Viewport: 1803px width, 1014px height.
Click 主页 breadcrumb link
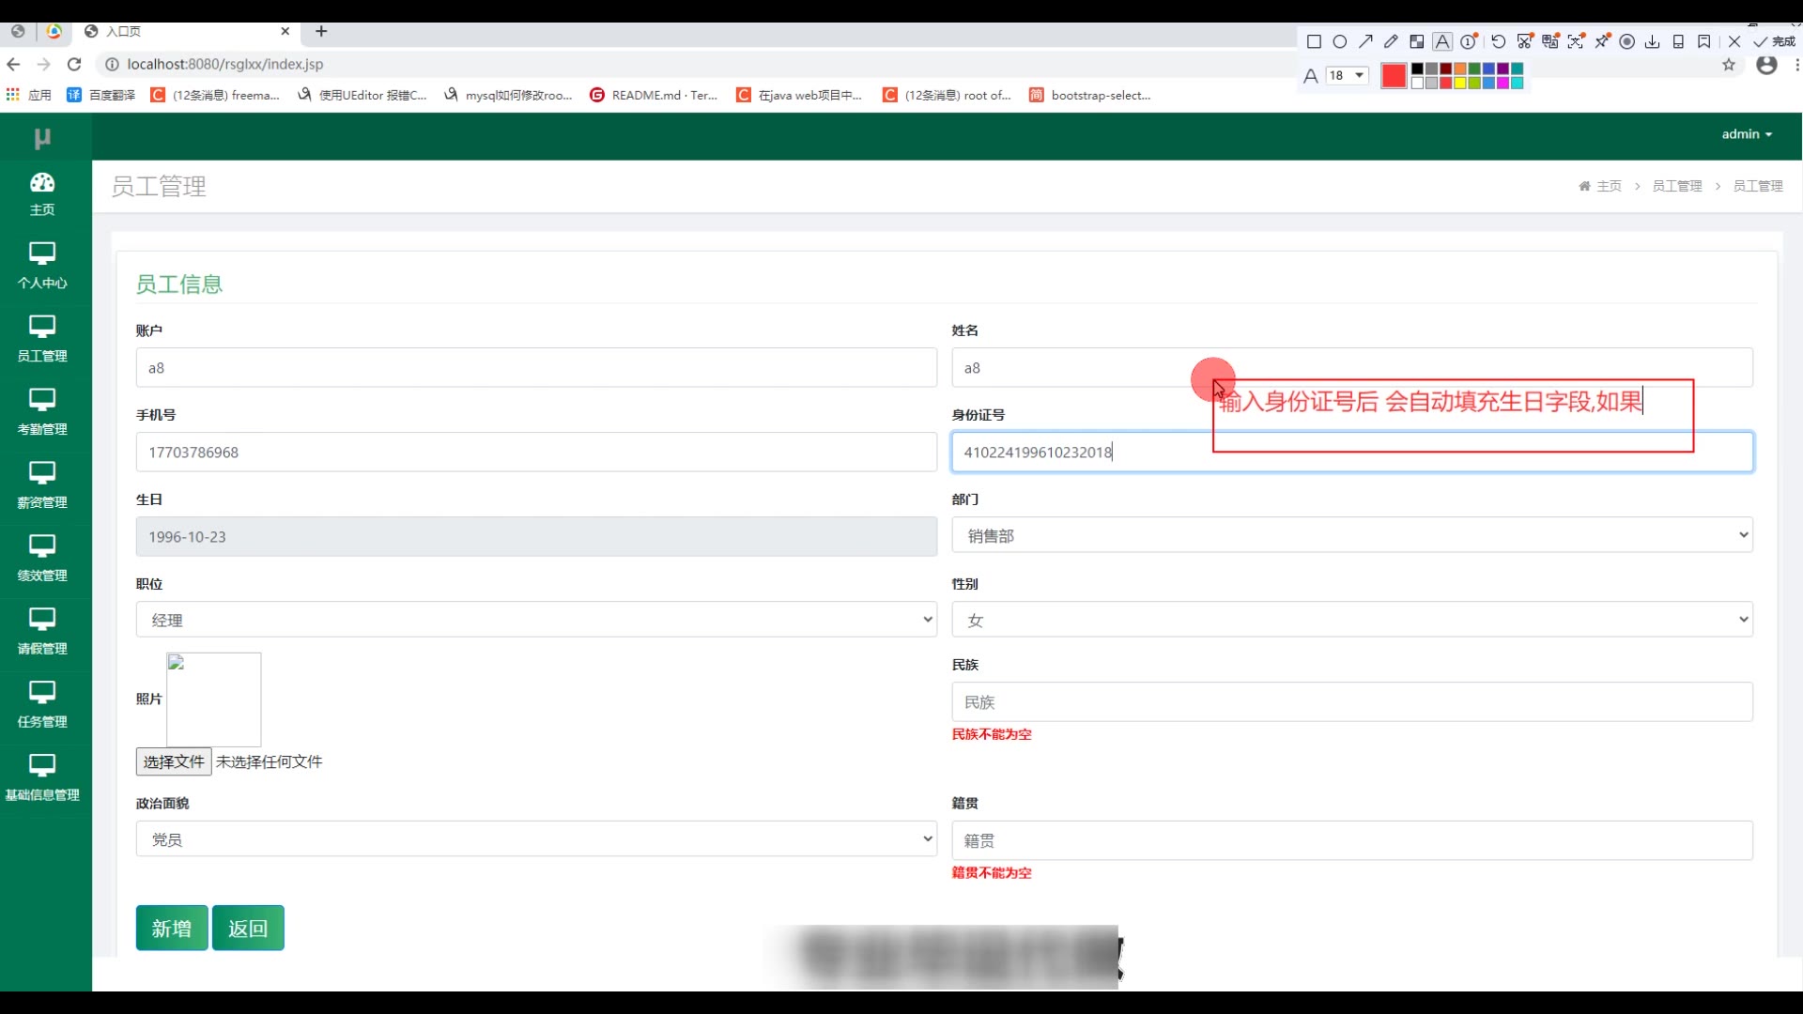(x=1608, y=186)
